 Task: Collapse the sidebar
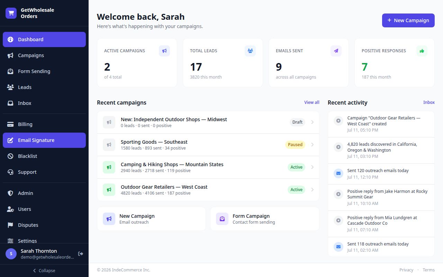(44, 271)
